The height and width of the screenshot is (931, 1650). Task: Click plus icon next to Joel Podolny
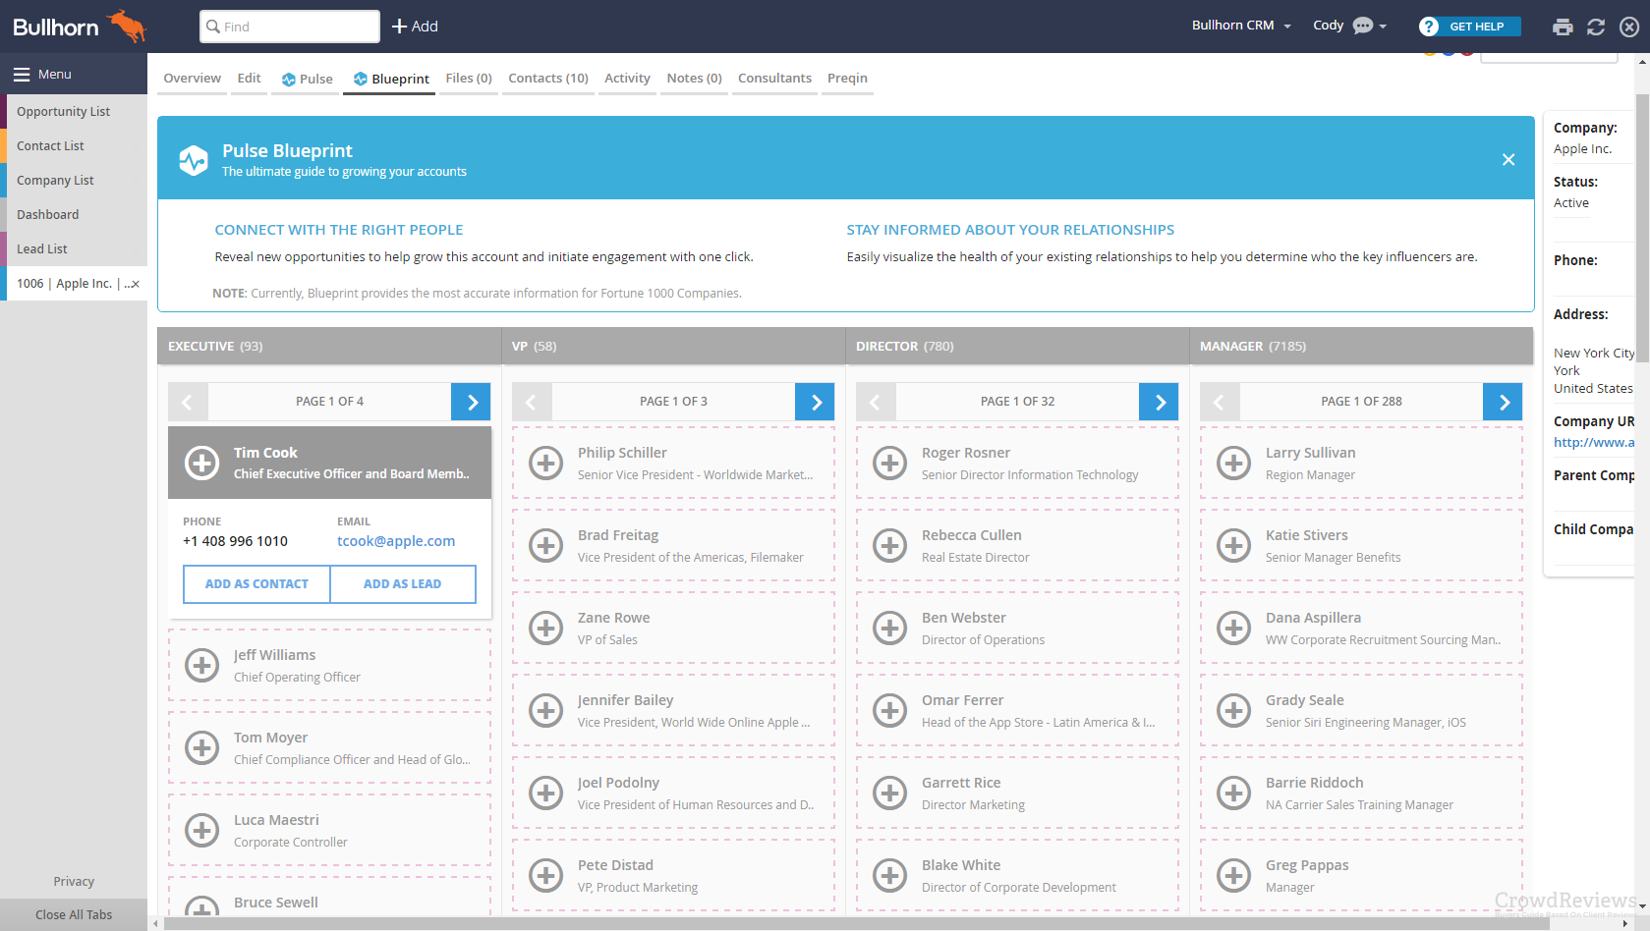pos(546,793)
